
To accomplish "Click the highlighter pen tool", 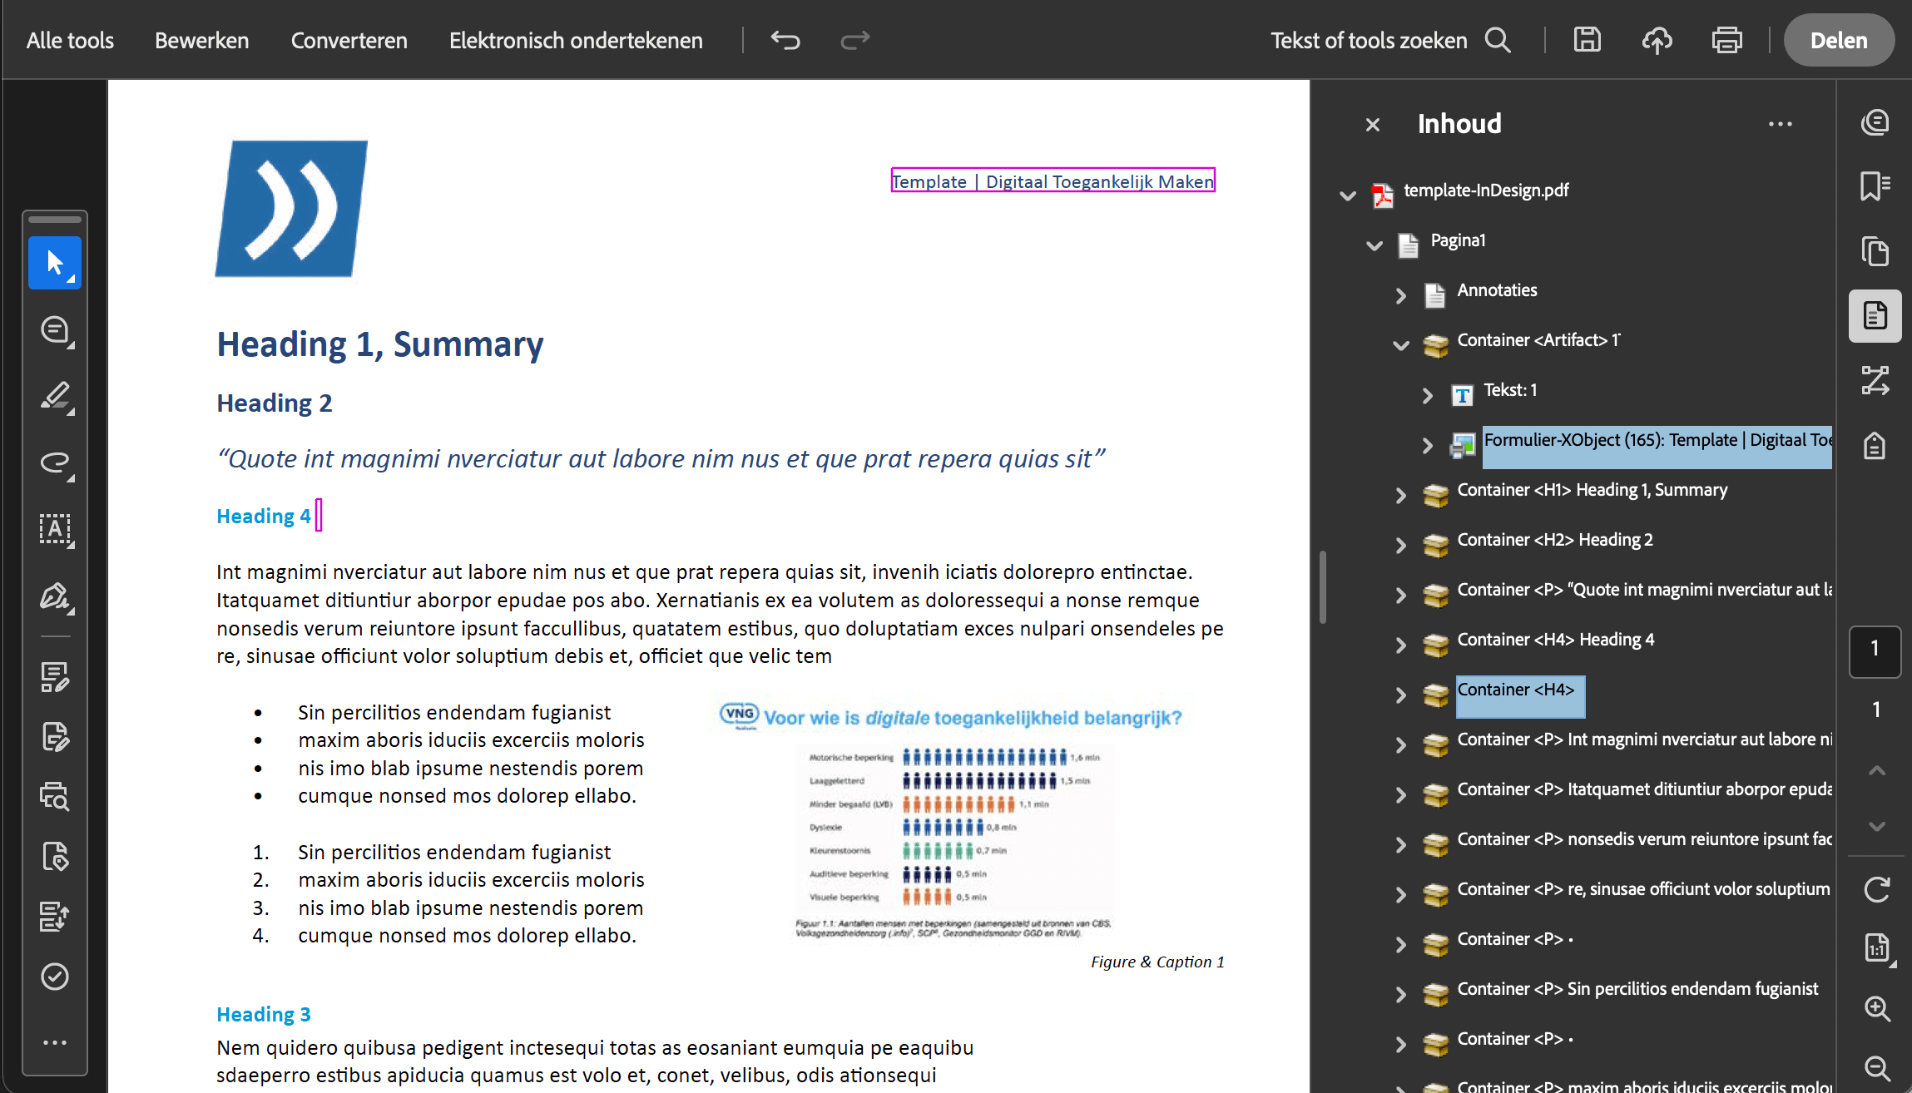I will pos(55,396).
